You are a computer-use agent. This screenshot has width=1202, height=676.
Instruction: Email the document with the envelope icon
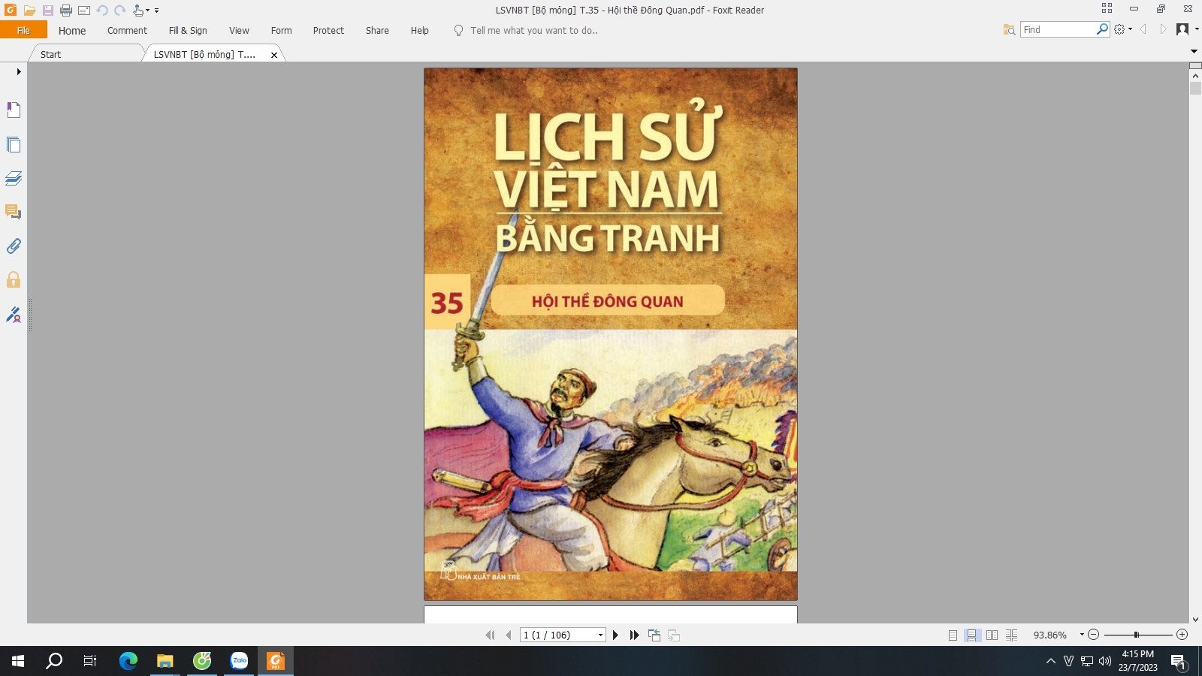pyautogui.click(x=84, y=11)
